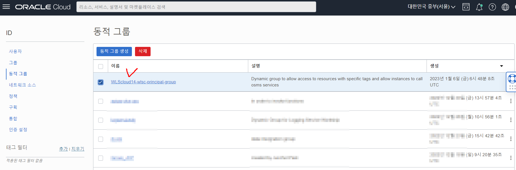Click 추가 tag filter link
The height and width of the screenshot is (170, 516).
click(x=63, y=149)
